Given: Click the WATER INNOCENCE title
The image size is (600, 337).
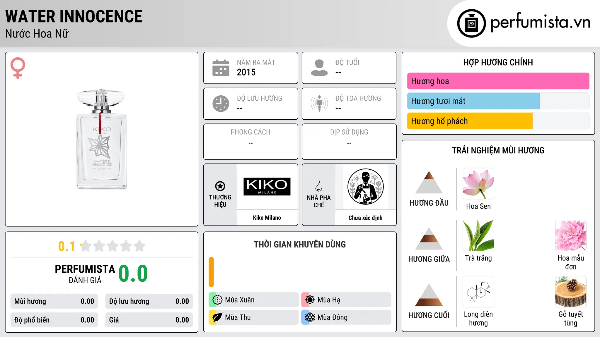Looking at the screenshot, I should (74, 16).
